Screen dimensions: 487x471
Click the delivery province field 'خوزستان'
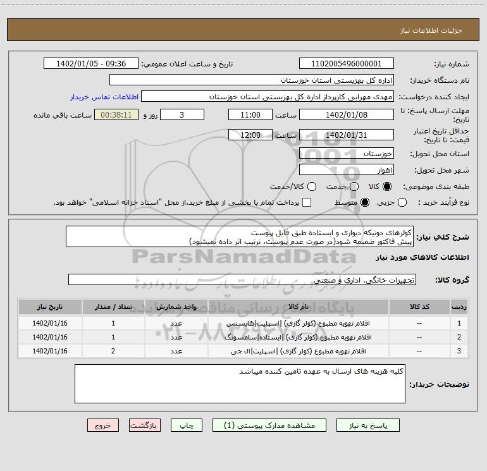coord(347,153)
